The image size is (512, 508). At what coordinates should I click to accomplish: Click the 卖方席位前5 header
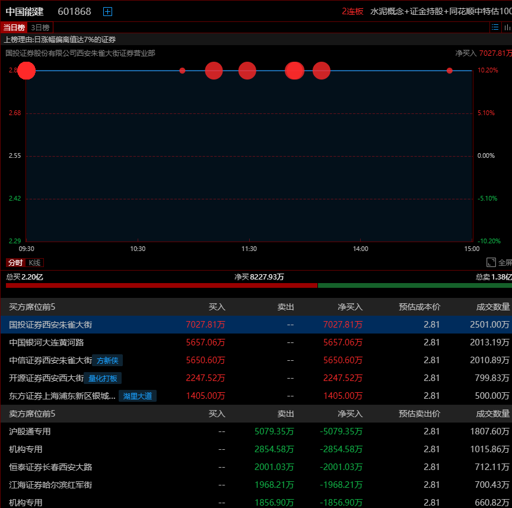[32, 414]
